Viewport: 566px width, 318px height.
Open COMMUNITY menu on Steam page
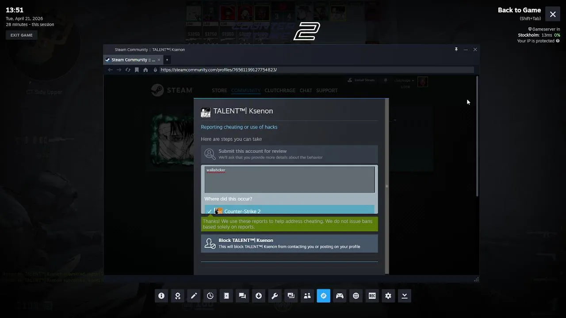click(246, 91)
